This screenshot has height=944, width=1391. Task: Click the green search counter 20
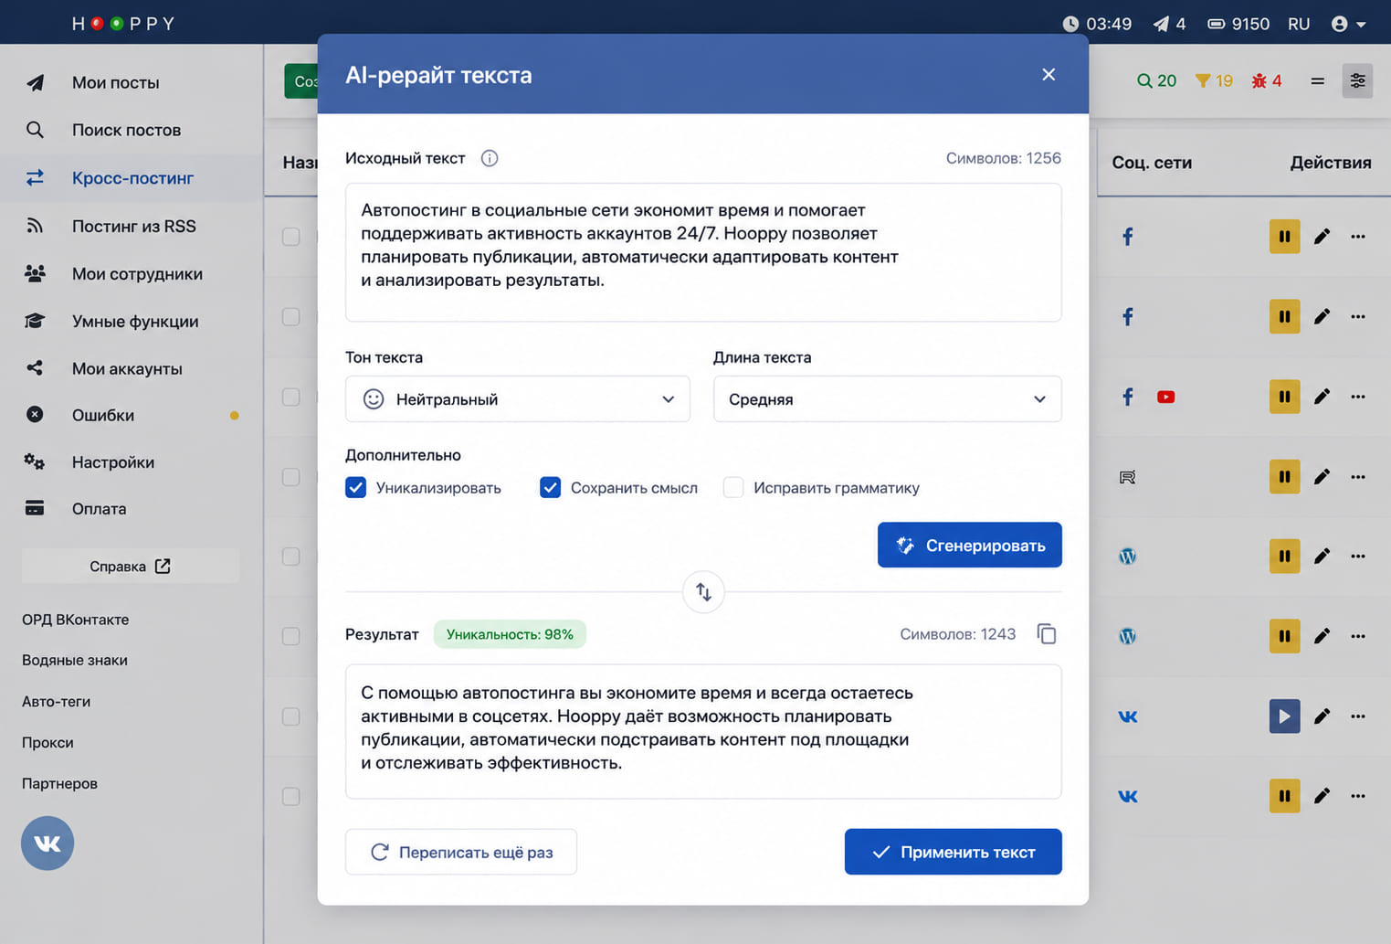coord(1156,80)
